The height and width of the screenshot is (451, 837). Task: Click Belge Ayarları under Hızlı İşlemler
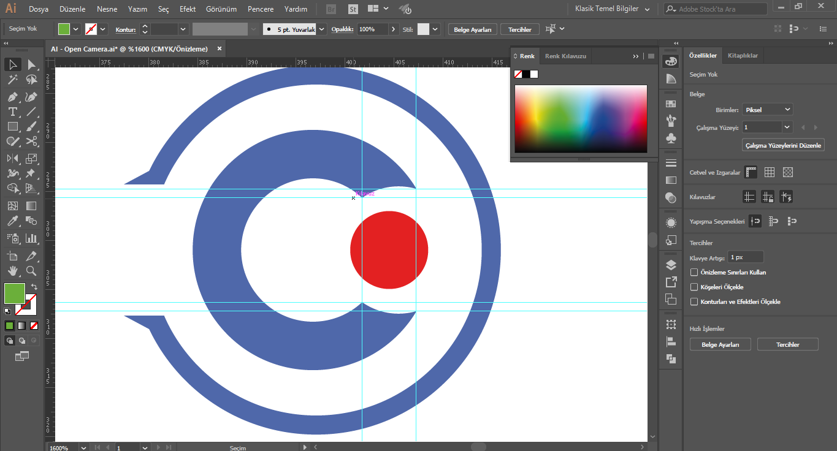(x=720, y=344)
